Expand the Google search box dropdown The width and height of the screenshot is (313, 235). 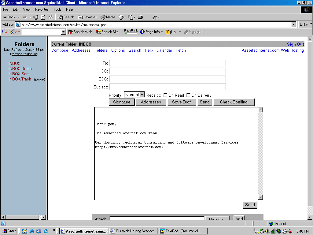click(x=64, y=32)
